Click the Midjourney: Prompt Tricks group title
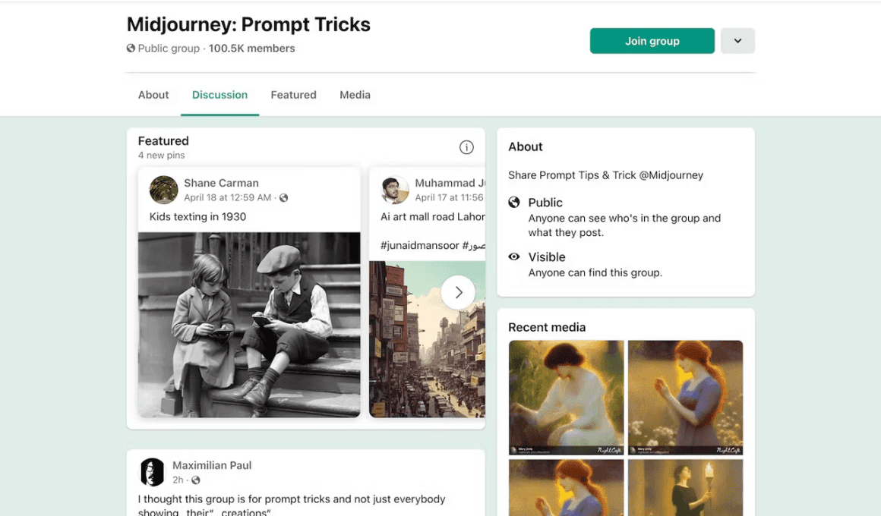This screenshot has width=881, height=516. coord(248,25)
